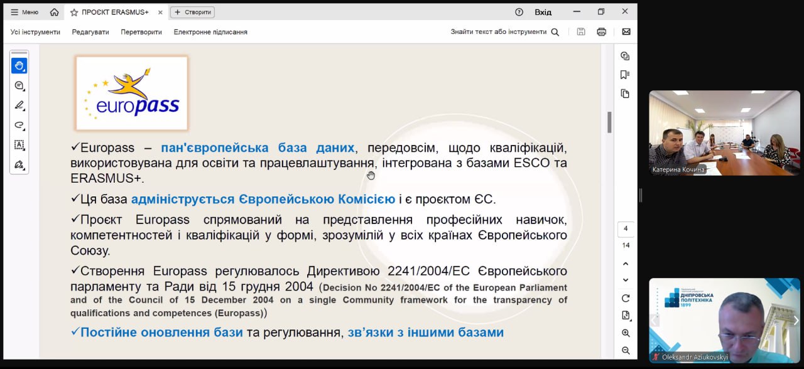Select the Highlight text tool
Screen dimensions: 804x369
tap(19, 105)
